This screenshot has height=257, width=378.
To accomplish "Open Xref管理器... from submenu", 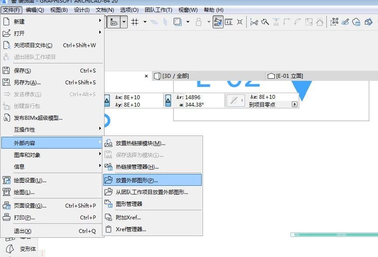I will pyautogui.click(x=152, y=229).
